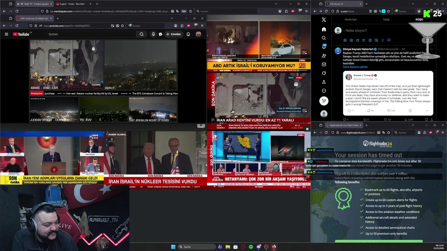
Task: Click the Windows Start button
Action: pos(173,247)
